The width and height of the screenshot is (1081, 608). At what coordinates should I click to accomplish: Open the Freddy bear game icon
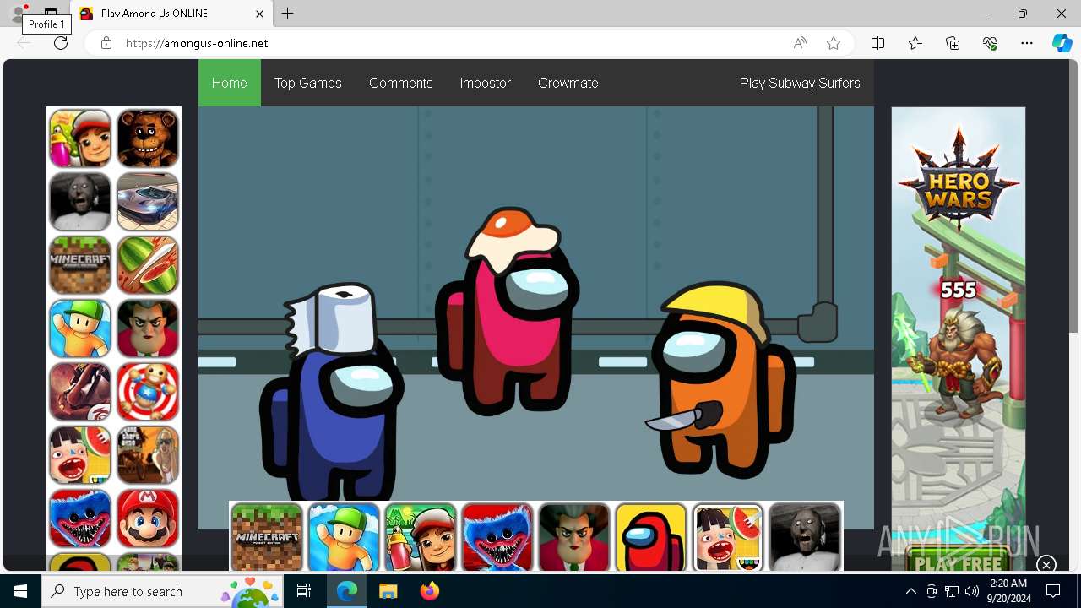pyautogui.click(x=148, y=138)
